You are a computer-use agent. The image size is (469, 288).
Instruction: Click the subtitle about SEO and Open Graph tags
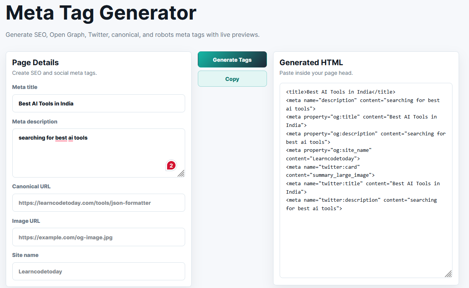point(133,35)
